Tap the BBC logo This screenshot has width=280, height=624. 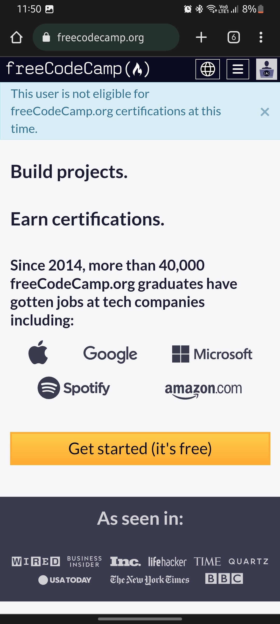224,578
